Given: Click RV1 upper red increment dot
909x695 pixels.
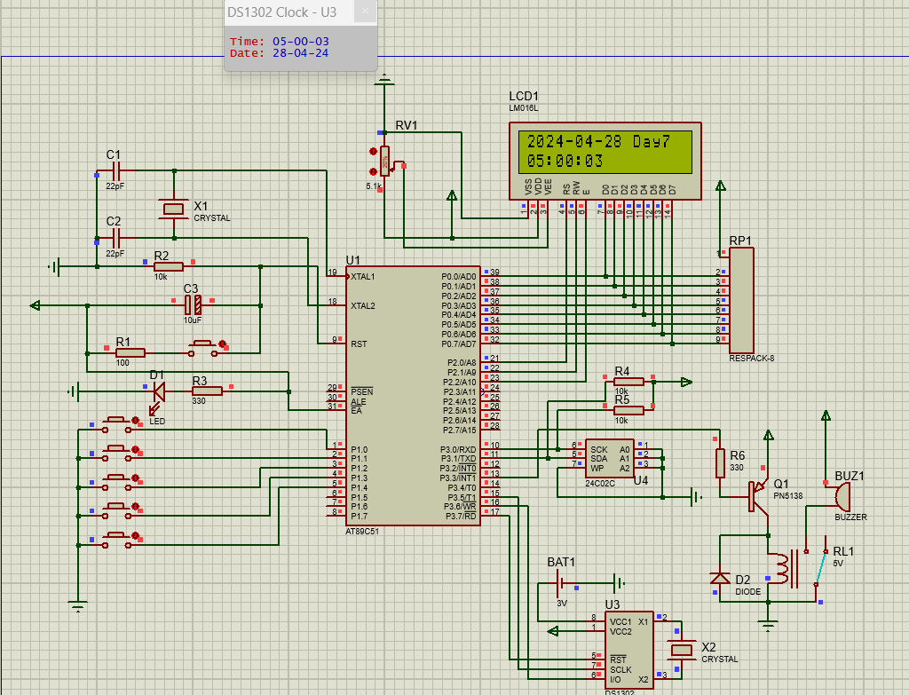Looking at the screenshot, I should pyautogui.click(x=373, y=152).
